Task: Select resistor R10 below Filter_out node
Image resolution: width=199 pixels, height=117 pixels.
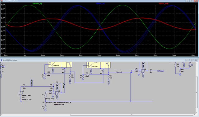Action: [109, 77]
